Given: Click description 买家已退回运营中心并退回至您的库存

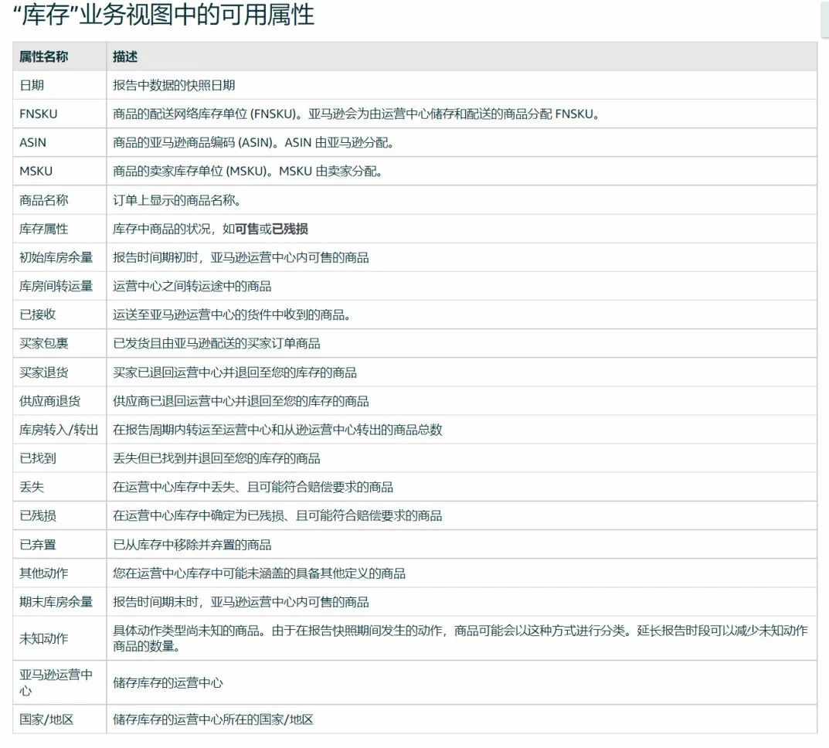Looking at the screenshot, I should tap(235, 372).
